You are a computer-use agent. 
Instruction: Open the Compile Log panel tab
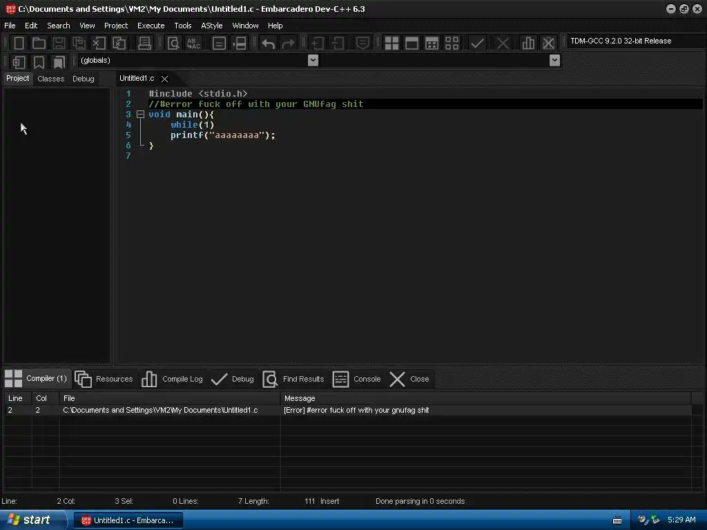(x=172, y=379)
